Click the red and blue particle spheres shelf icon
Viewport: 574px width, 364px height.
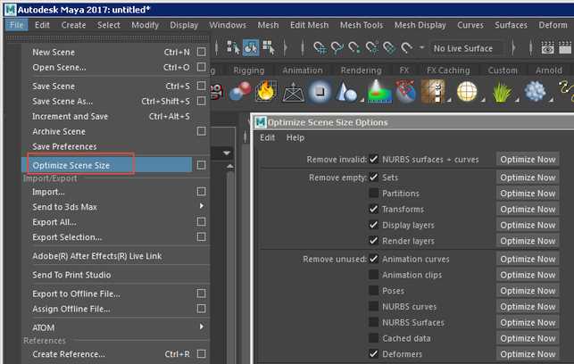(240, 91)
